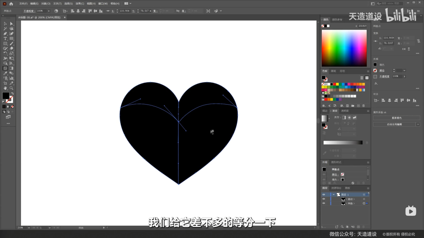Open the dropdown beside 启动全局编辑
424x238 pixels.
418,124
